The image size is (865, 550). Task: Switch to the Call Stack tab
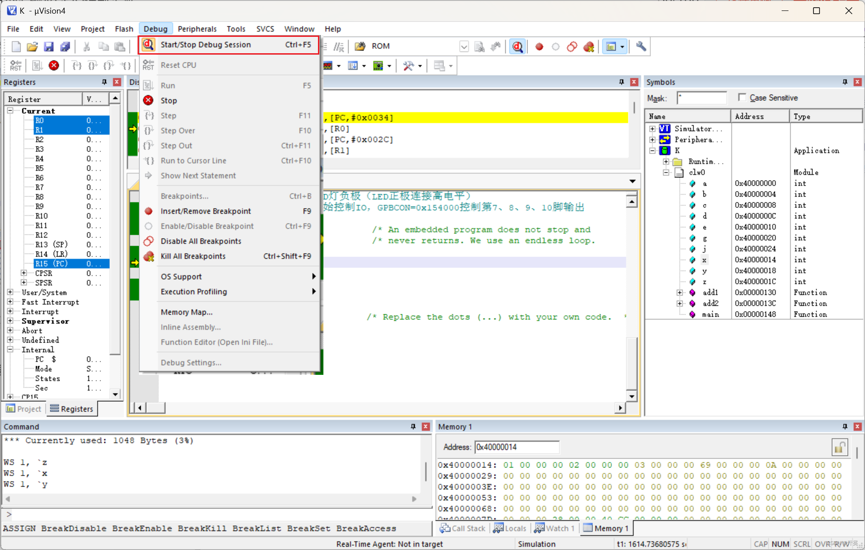click(463, 528)
